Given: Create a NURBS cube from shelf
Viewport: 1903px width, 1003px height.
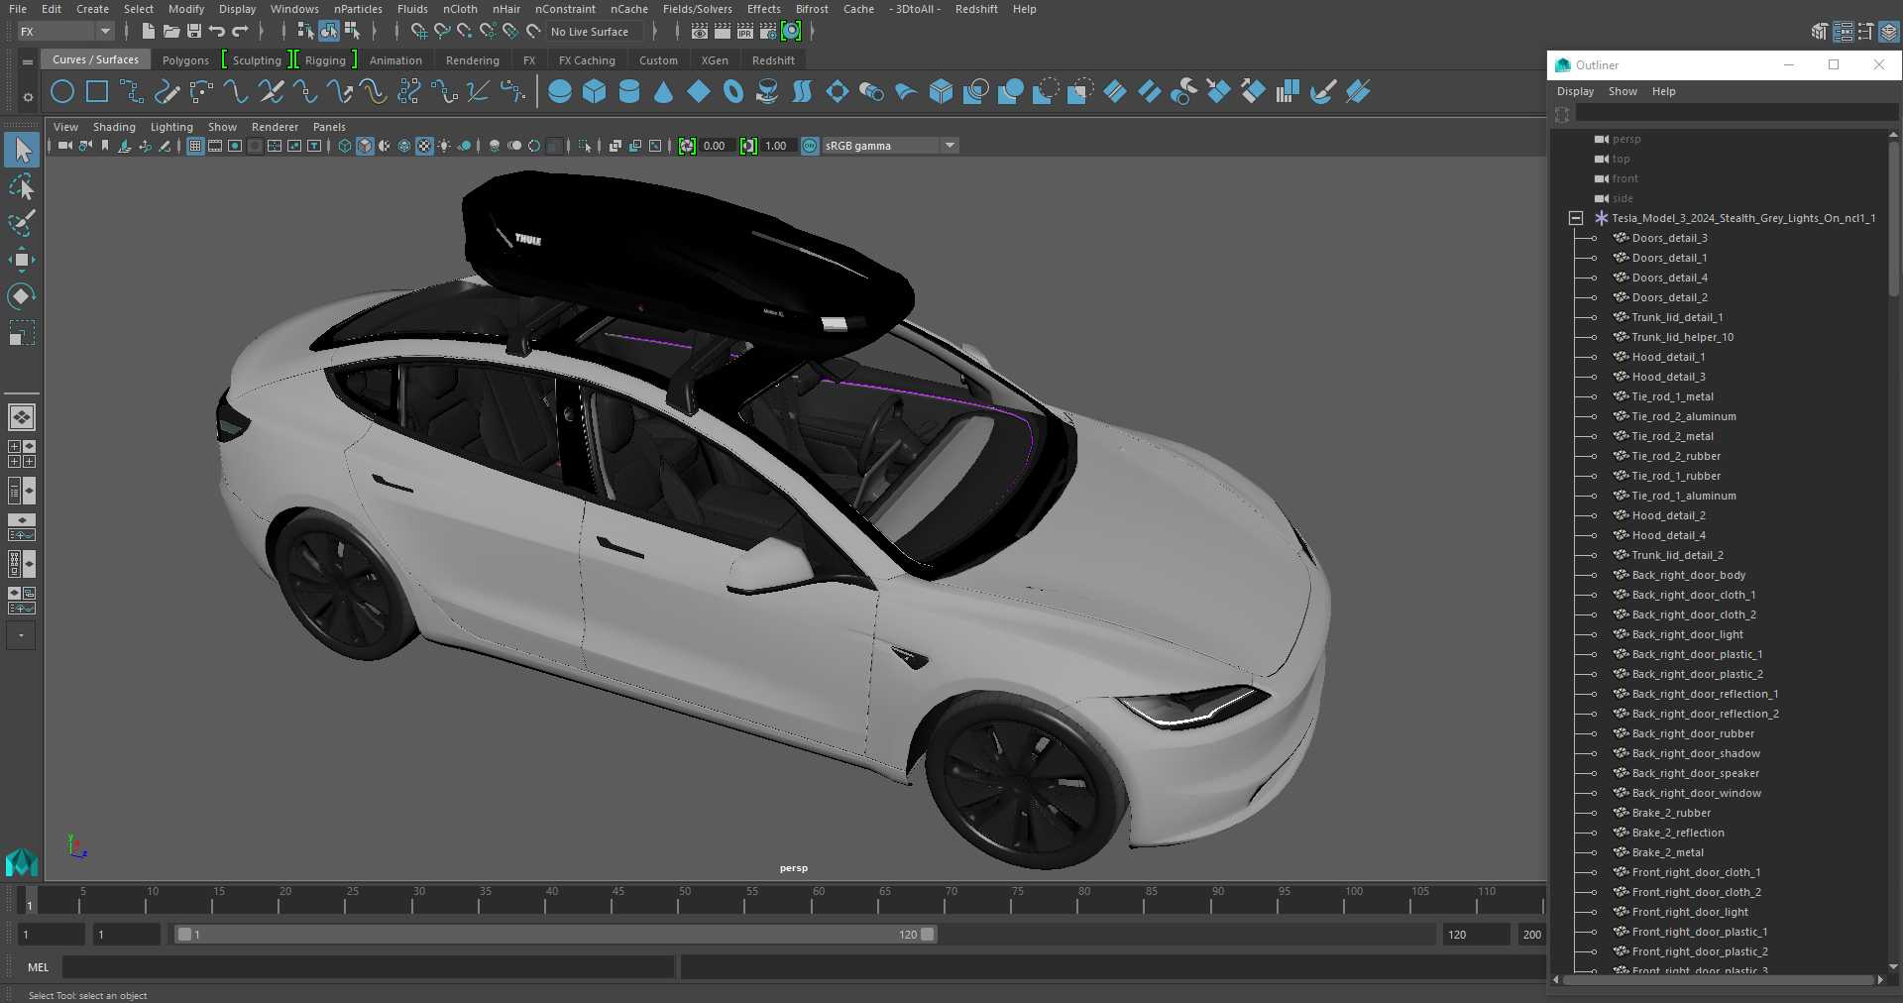Looking at the screenshot, I should click(x=595, y=92).
